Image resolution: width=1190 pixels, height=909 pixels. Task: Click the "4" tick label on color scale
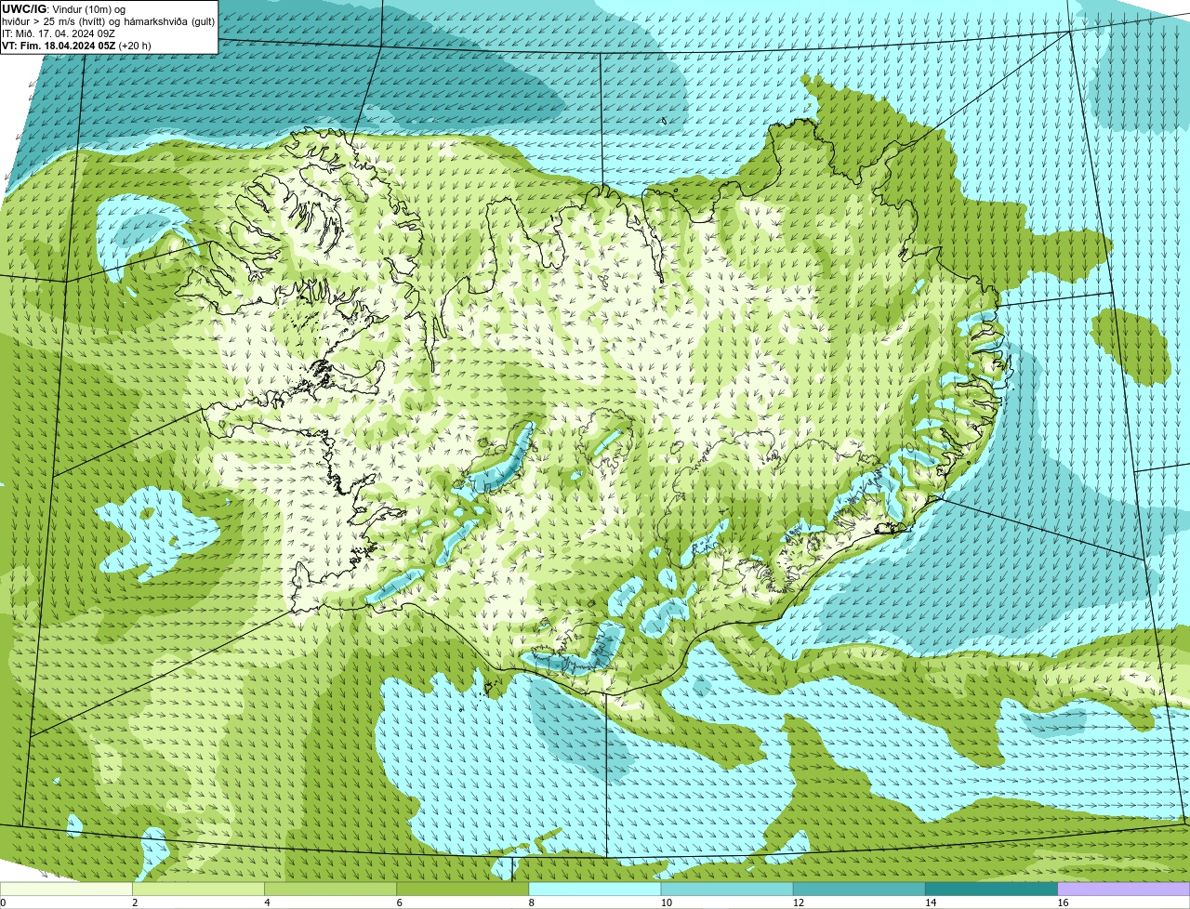(267, 902)
